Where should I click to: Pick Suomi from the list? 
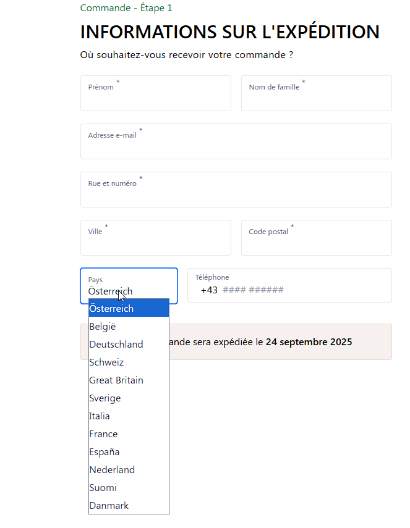click(x=129, y=487)
